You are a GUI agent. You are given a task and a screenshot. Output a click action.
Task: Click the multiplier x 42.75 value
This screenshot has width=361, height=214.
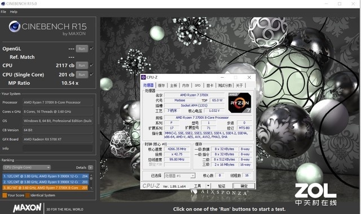click(177, 154)
